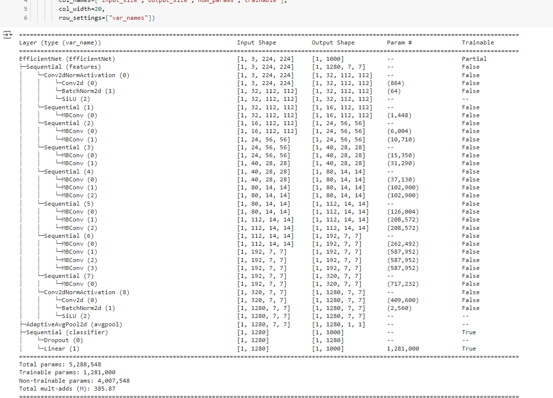Select 'Sequential (1)' layer row

pyautogui.click(x=69, y=107)
